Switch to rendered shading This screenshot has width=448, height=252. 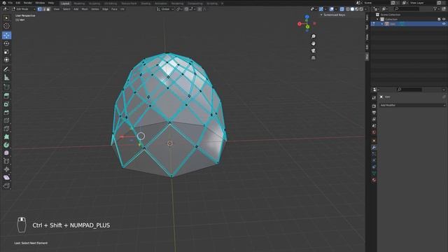click(361, 9)
